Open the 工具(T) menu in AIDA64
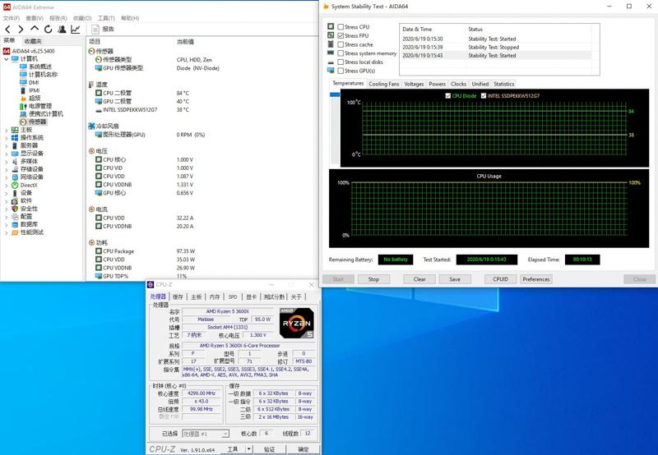This screenshot has height=455, width=658. [x=106, y=18]
